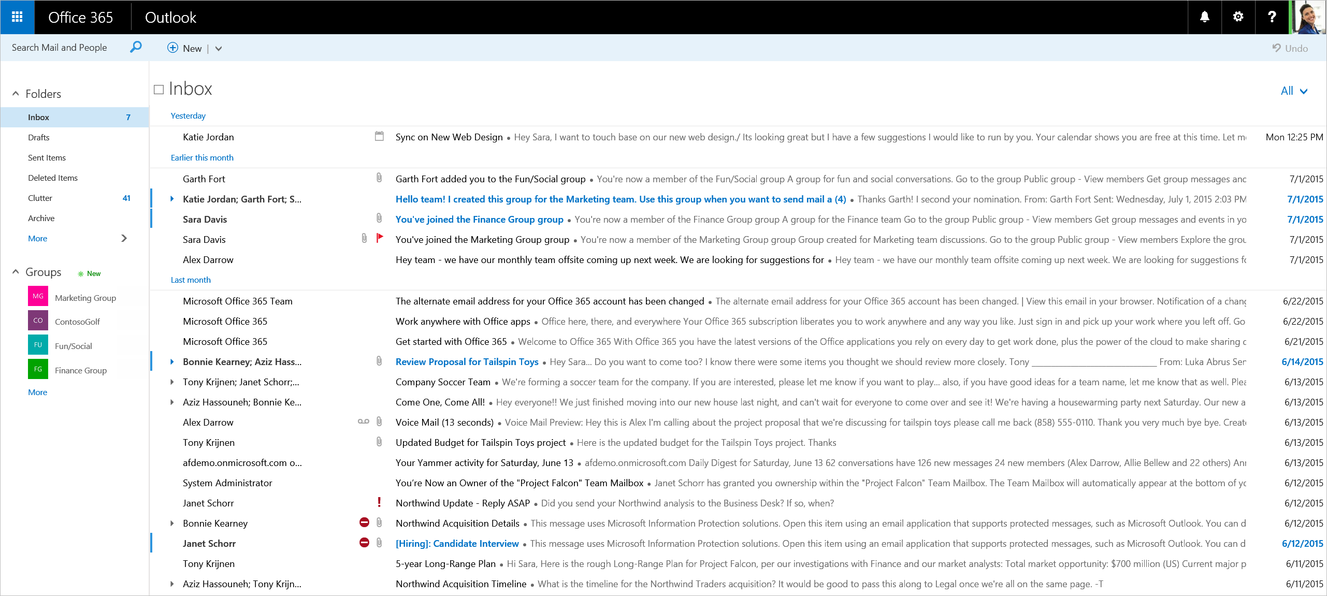Click the user profile photo
The width and height of the screenshot is (1327, 596).
[1309, 17]
